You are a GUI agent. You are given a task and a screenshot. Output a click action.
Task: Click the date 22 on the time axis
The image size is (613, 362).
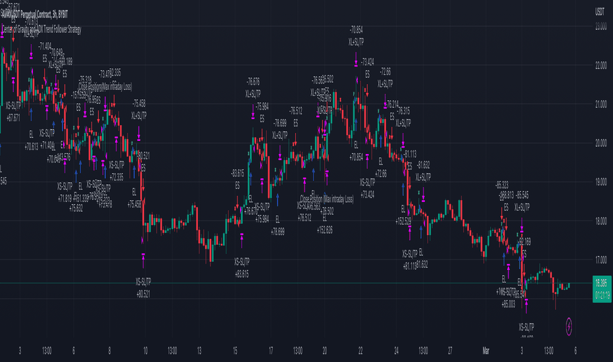[360, 351]
